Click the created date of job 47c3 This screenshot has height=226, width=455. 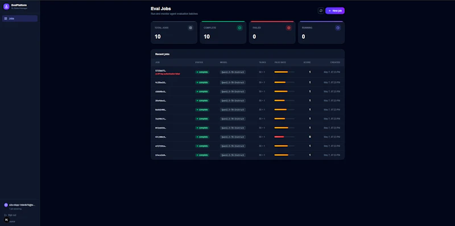332,137
